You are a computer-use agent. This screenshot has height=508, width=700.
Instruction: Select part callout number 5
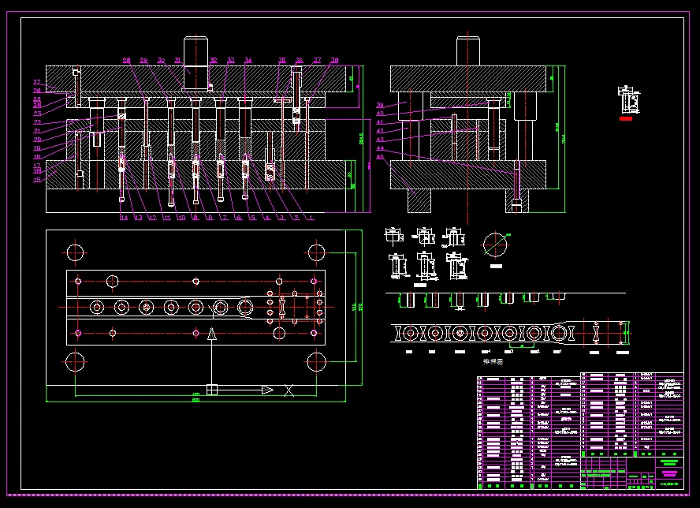point(253,218)
